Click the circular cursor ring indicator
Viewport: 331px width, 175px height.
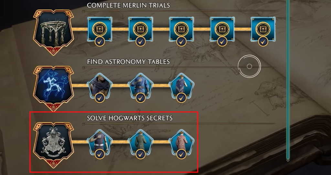point(249,66)
